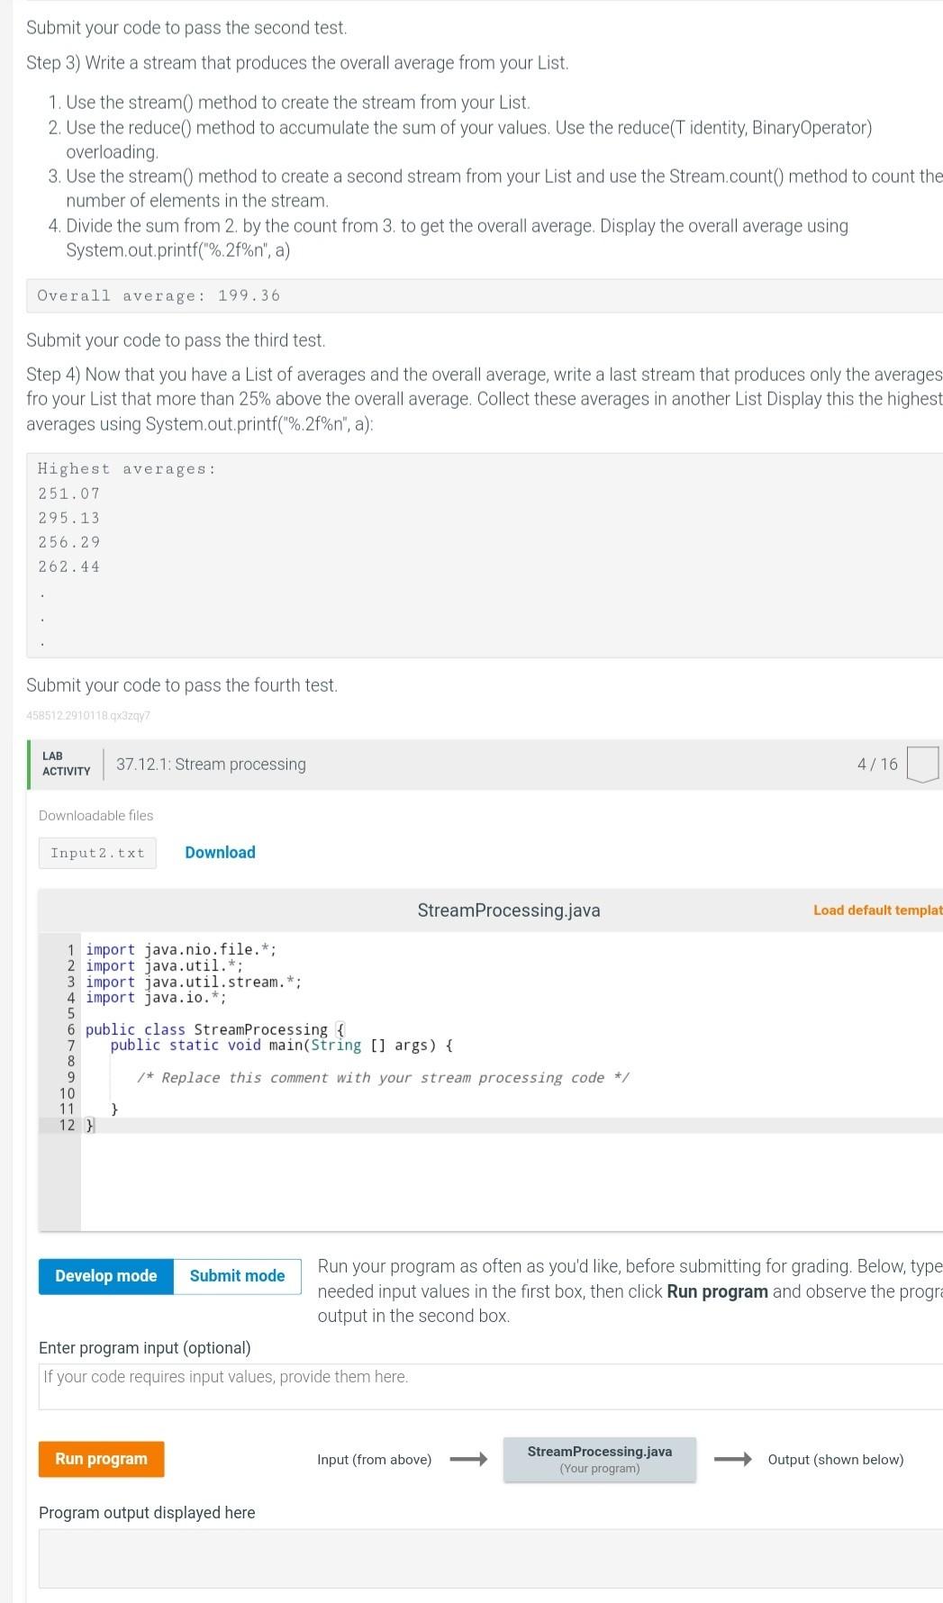The width and height of the screenshot is (943, 1603).
Task: Click the Highest averages: header line
Action: (127, 468)
